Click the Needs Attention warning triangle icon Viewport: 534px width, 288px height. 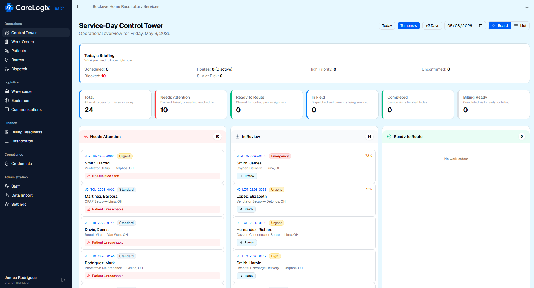(x=86, y=137)
